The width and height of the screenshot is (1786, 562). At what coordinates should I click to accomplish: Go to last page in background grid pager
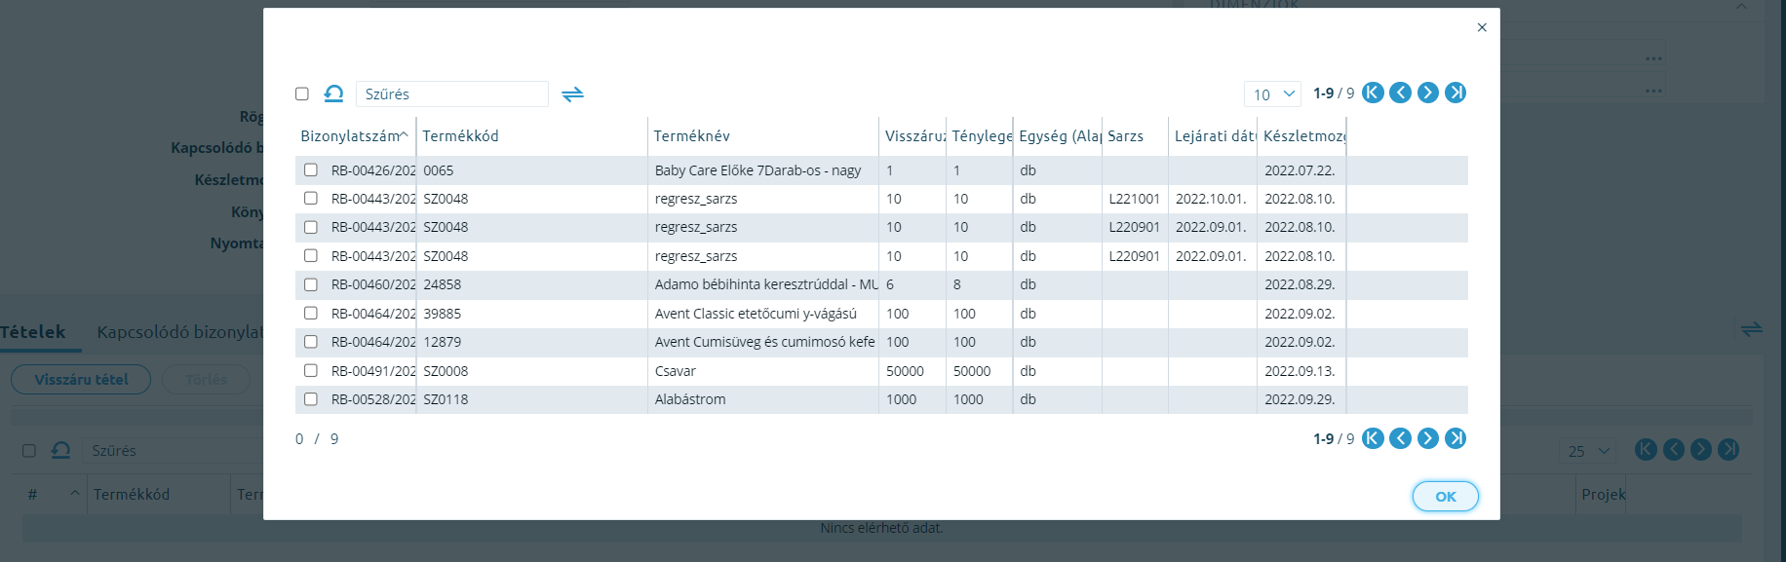tap(1728, 449)
